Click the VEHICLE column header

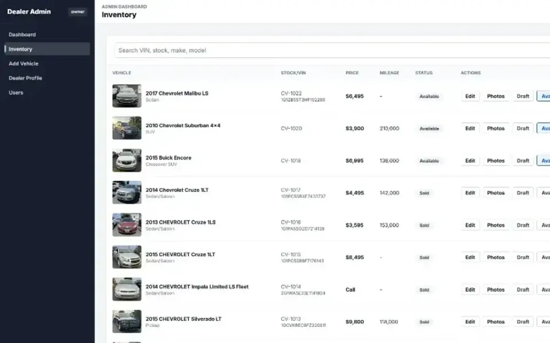click(121, 73)
